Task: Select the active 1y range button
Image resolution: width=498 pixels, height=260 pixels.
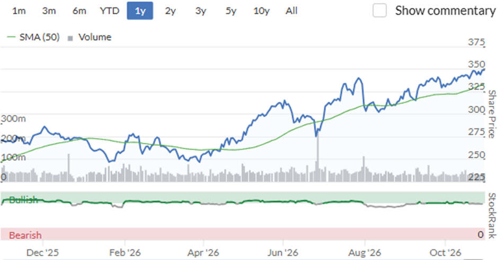Action: pyautogui.click(x=140, y=11)
